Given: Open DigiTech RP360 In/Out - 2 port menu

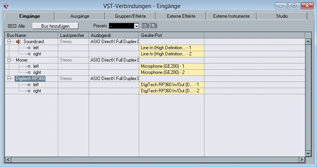Looking at the screenshot, I should [x=172, y=91].
